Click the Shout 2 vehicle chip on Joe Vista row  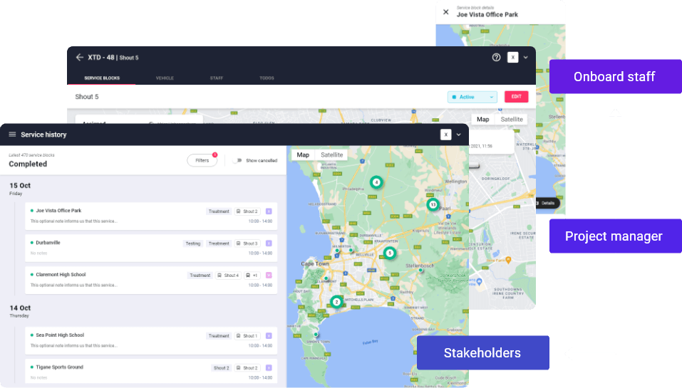pos(247,211)
